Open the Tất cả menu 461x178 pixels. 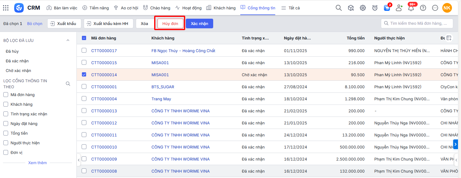[291, 8]
